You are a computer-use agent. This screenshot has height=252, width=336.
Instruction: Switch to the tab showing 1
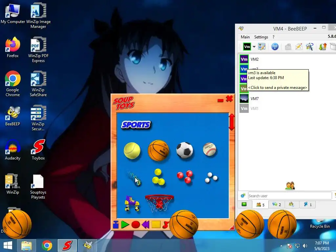tap(307, 205)
